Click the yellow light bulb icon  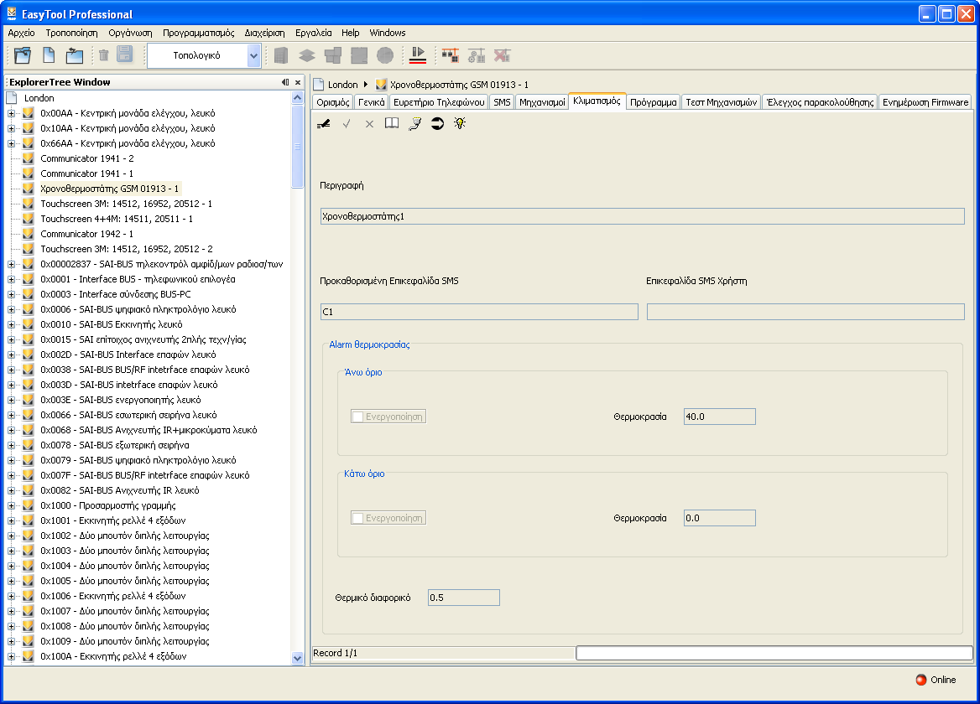[x=460, y=123]
